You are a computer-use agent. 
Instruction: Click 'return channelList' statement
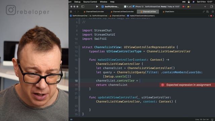click(112, 85)
